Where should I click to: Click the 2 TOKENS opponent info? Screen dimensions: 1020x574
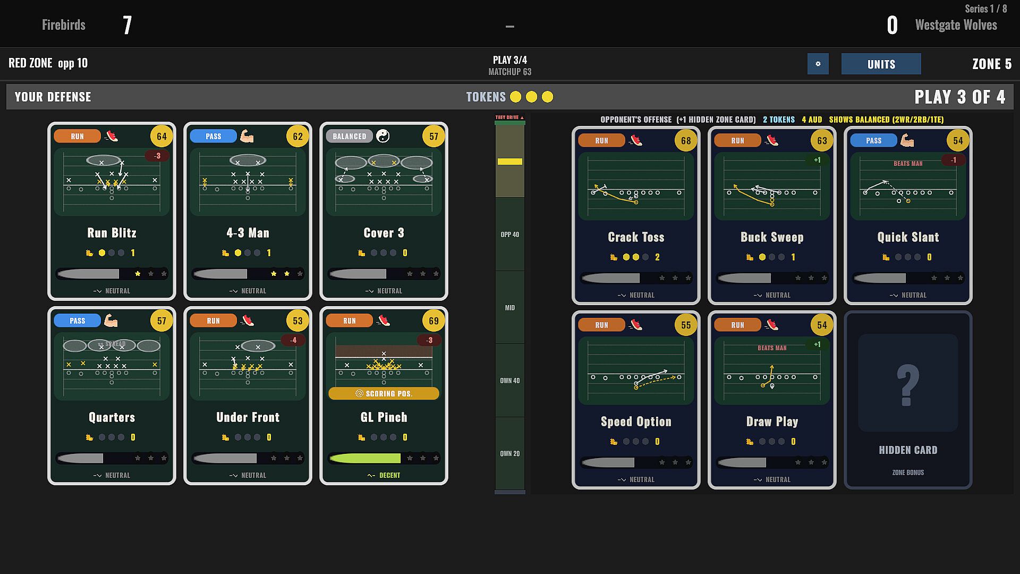[779, 120]
